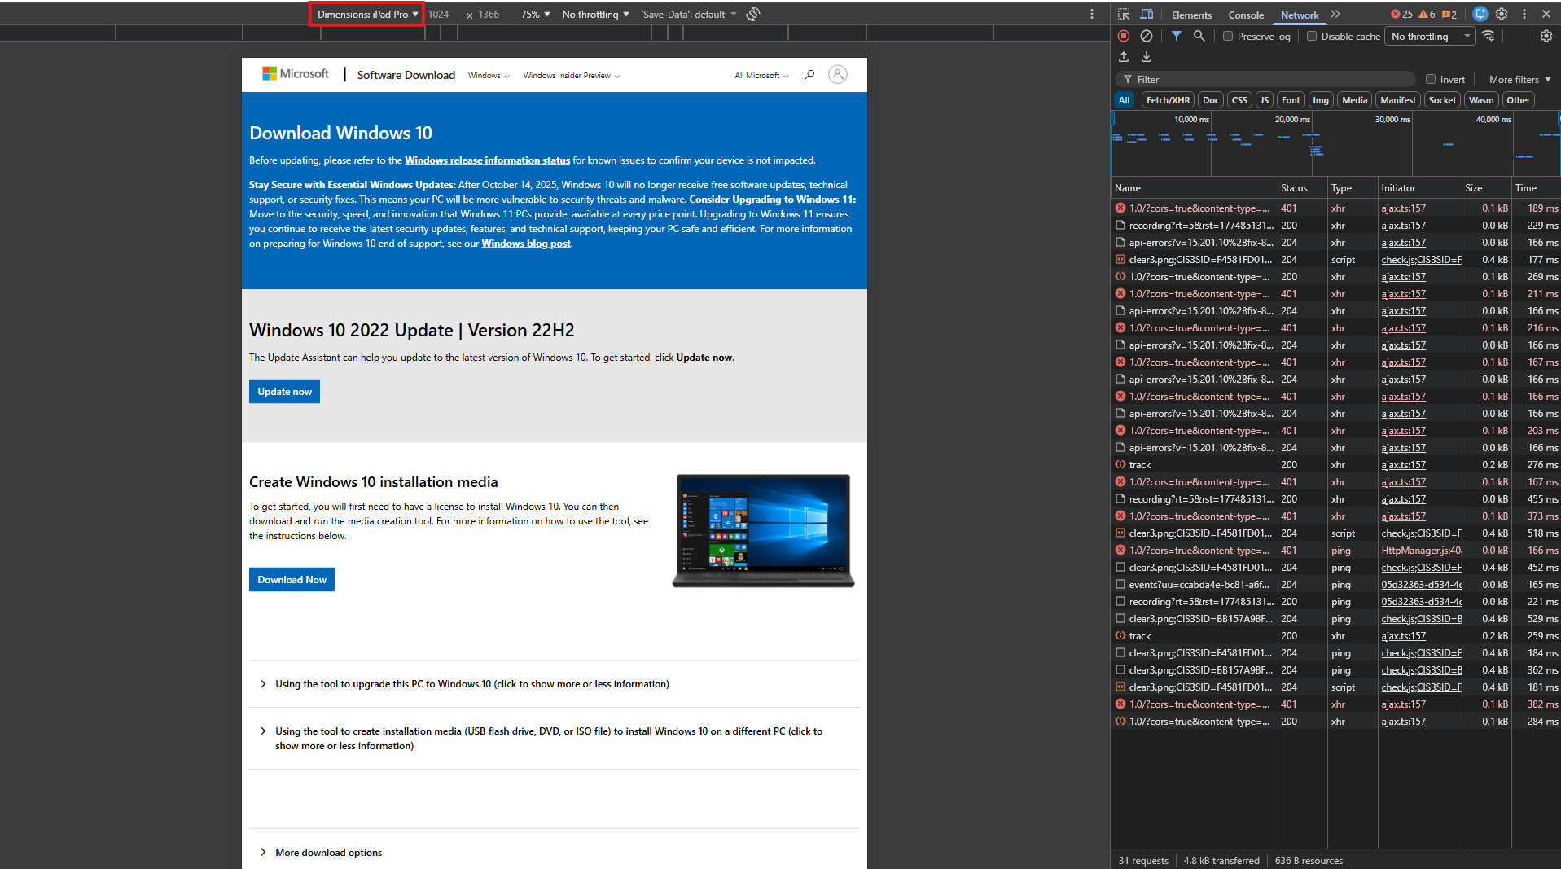Open Network panel No throttling dropdown
This screenshot has height=869, width=1561.
(1432, 36)
